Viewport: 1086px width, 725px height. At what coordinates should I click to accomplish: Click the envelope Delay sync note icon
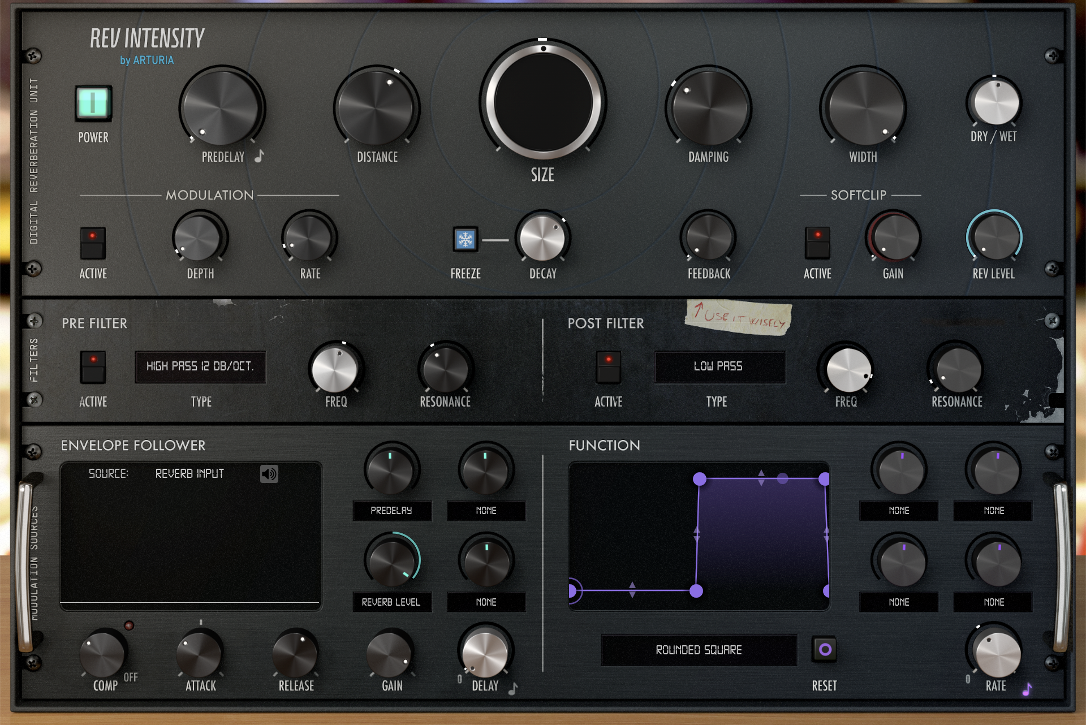click(513, 688)
